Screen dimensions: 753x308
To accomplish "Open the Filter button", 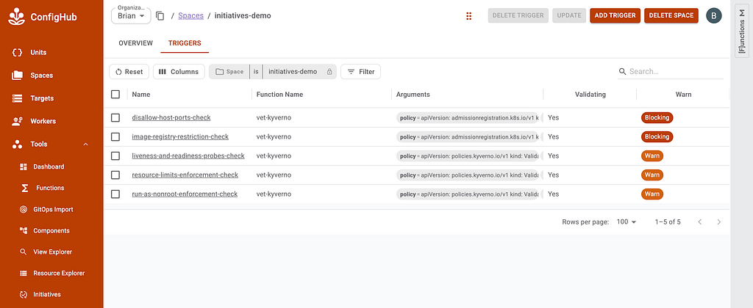I will pos(360,71).
